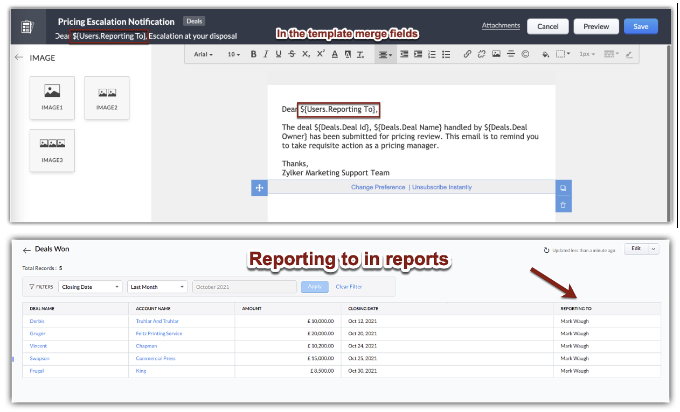Go back from the IMAGE panel
680x412 pixels.
(x=19, y=58)
